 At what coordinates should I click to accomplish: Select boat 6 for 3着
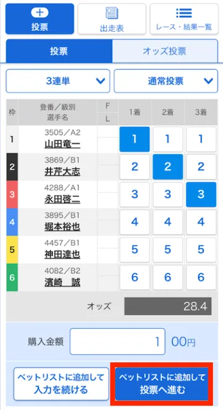[201, 277]
